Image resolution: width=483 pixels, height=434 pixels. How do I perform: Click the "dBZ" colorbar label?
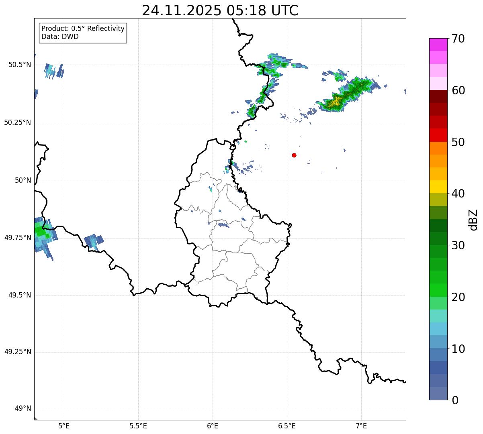473,220
